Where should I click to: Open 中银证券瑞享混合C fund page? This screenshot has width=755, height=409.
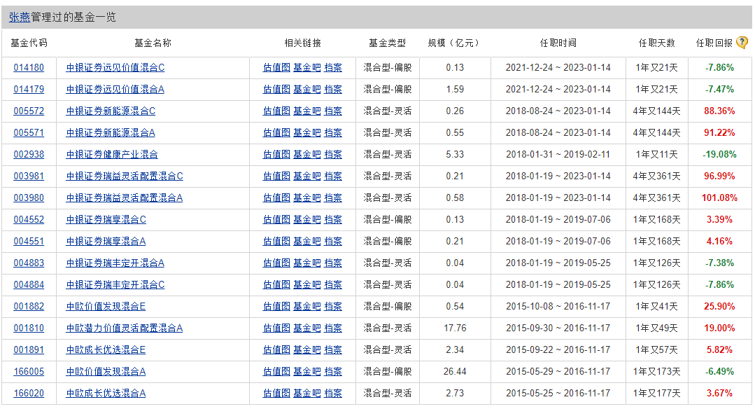click(106, 220)
